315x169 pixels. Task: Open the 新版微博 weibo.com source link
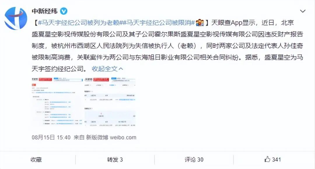111,138
